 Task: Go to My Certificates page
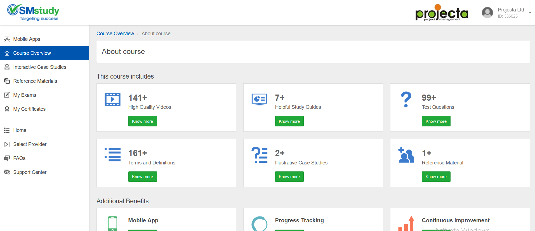(x=29, y=109)
